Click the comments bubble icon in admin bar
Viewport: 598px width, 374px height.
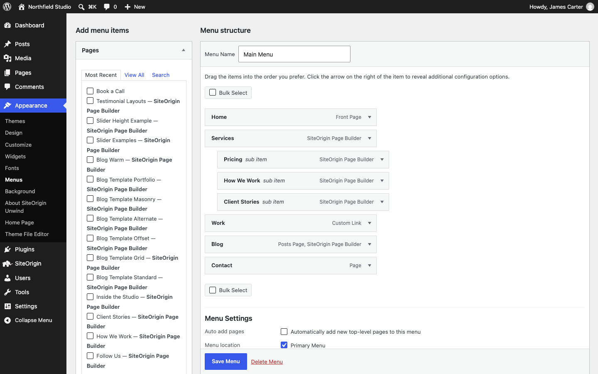pyautogui.click(x=107, y=7)
